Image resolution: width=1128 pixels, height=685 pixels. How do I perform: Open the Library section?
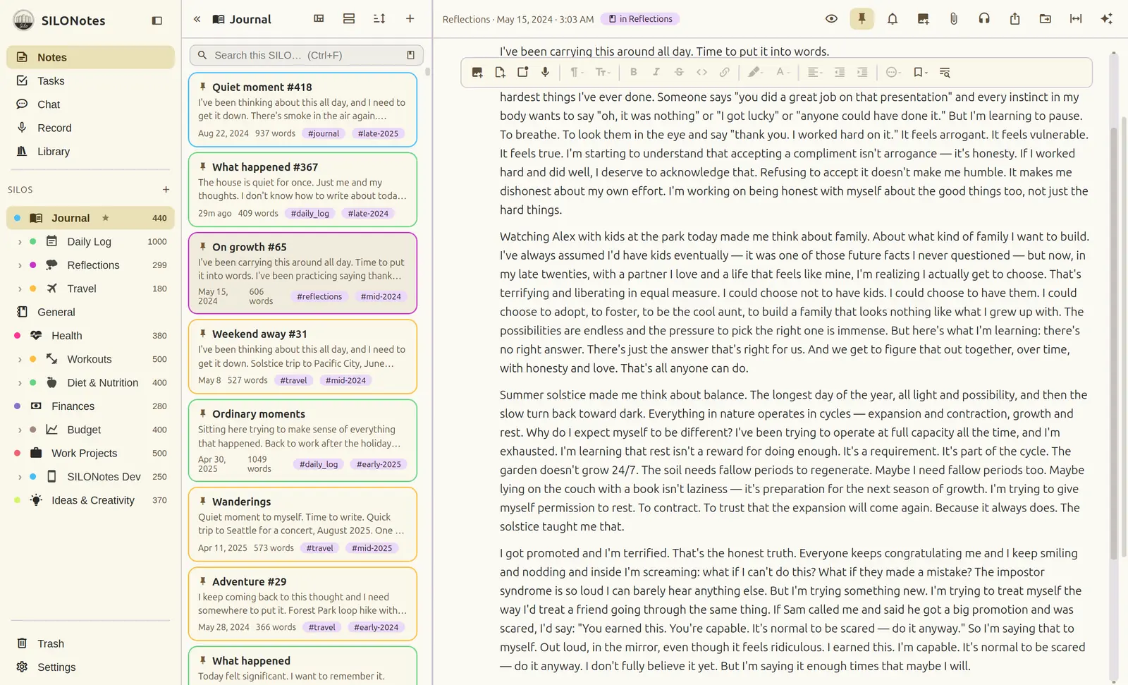tap(90, 152)
